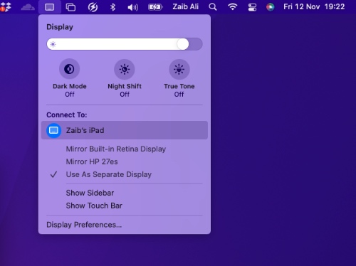Image resolution: width=356 pixels, height=266 pixels.
Task: Select Mirror HP 27es option
Action: coord(92,161)
